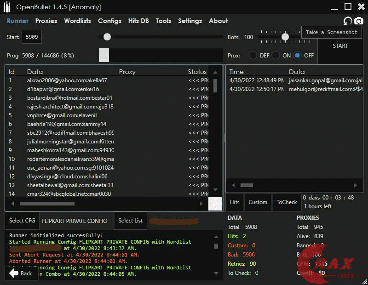Choose the OFF proxy radio button
This screenshot has width=368, height=285.
pos(298,55)
